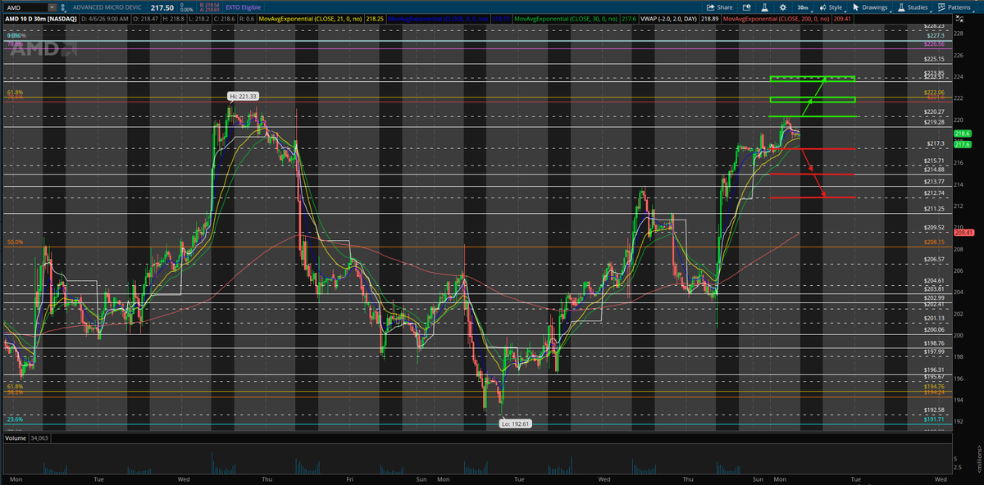Click the 217.6 green price tag on axis
The image size is (984, 485).
click(963, 144)
